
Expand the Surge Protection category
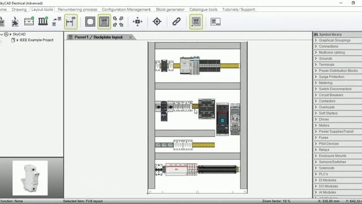pos(316,77)
